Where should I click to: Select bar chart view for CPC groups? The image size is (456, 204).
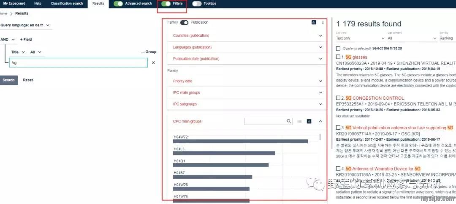click(309, 121)
